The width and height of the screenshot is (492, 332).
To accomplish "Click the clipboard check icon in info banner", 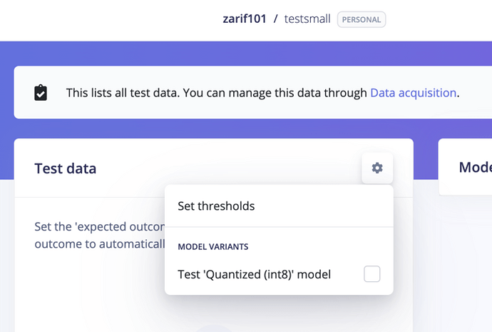I will [41, 93].
